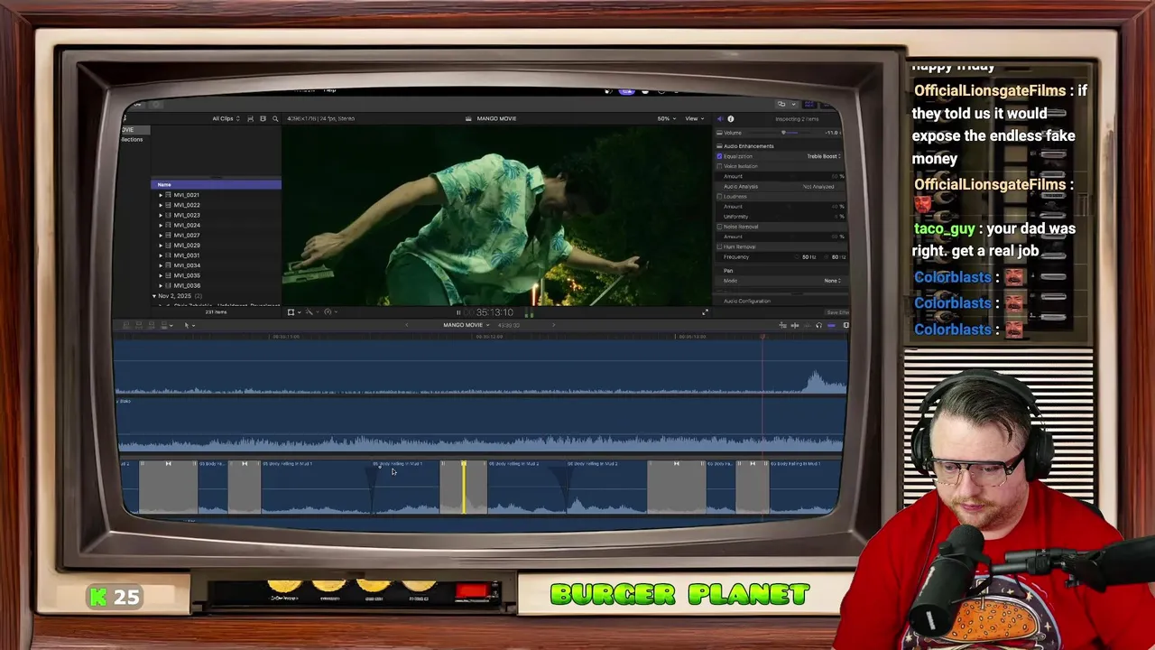Enable the Voice Isolation checkbox
1155x650 pixels.
719,166
